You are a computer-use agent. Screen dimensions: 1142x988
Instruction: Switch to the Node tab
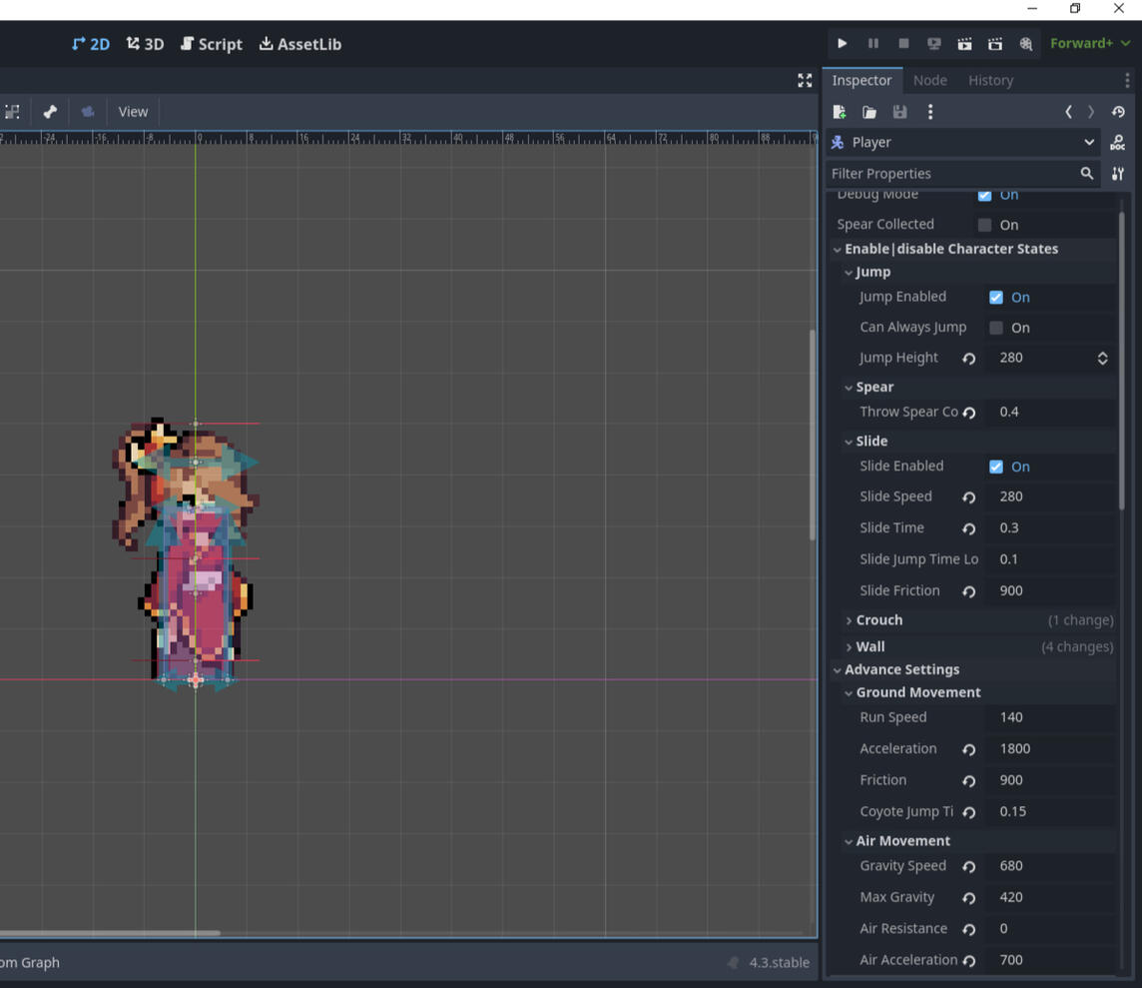point(929,80)
